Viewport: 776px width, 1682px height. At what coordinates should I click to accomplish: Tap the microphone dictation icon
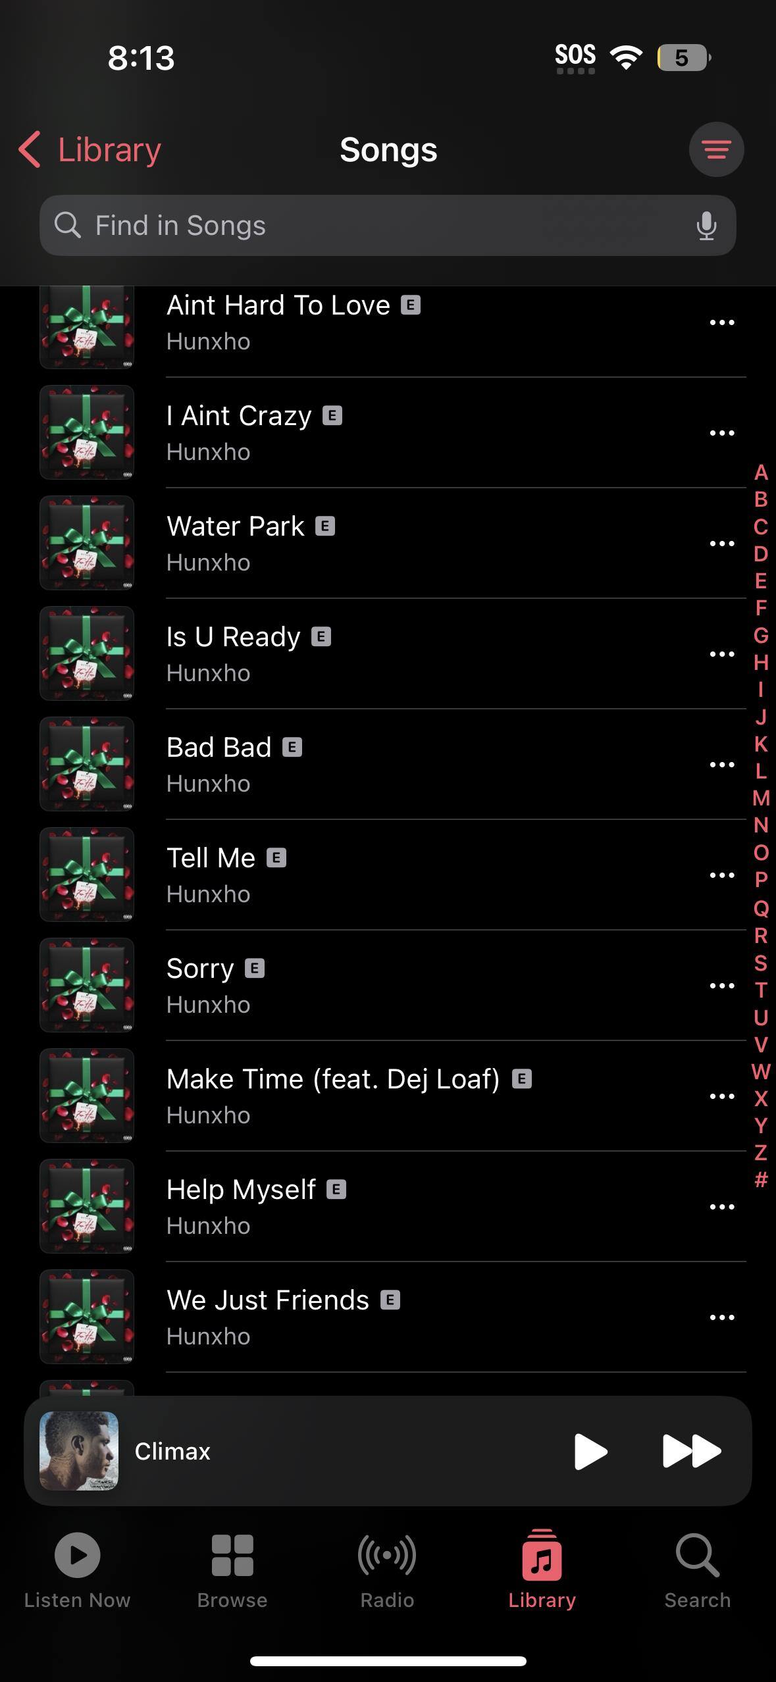[706, 226]
